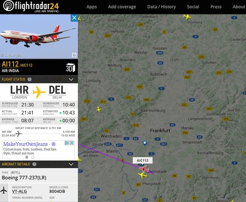Select the first ad carousel dot
Image resolution: width=246 pixels, height=202 pixels.
click(27, 157)
